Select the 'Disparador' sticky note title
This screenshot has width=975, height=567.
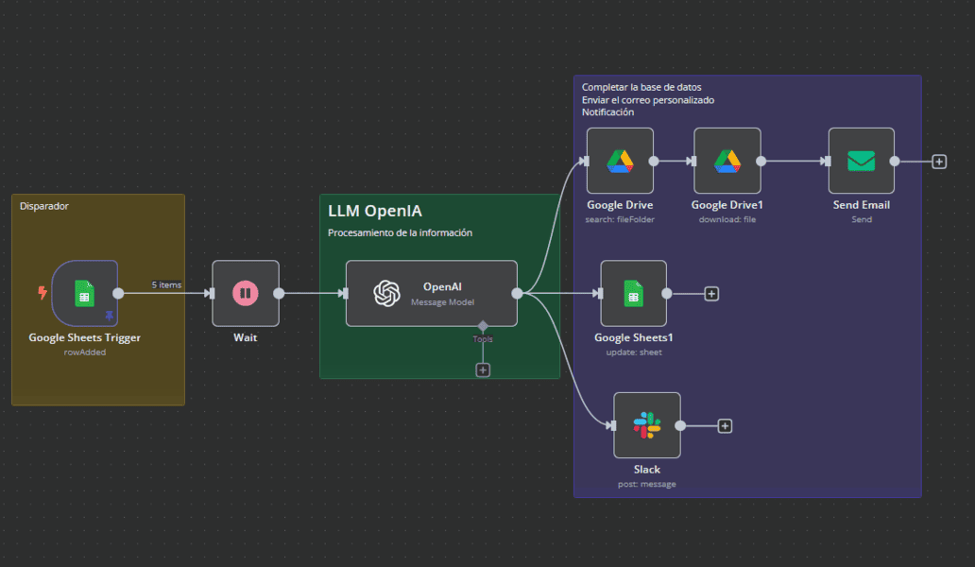(44, 206)
